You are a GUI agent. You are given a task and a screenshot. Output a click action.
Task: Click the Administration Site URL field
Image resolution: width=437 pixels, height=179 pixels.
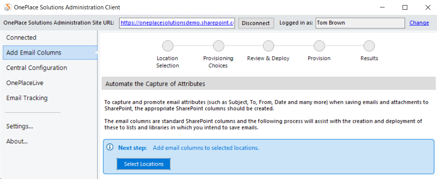click(x=177, y=23)
